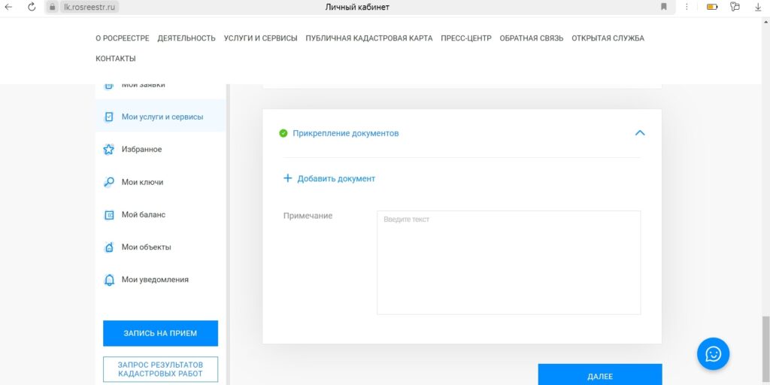Open the chat support smiley bubble
Image resolution: width=770 pixels, height=385 pixels.
tap(713, 353)
